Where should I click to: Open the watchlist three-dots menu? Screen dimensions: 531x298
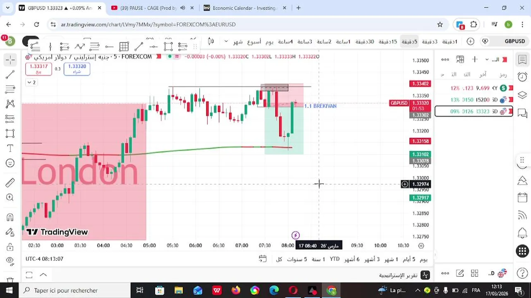coord(445,60)
